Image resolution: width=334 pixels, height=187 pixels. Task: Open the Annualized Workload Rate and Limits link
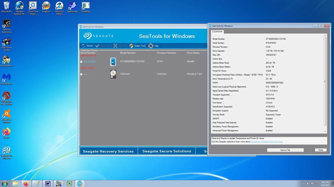[x=267, y=142]
